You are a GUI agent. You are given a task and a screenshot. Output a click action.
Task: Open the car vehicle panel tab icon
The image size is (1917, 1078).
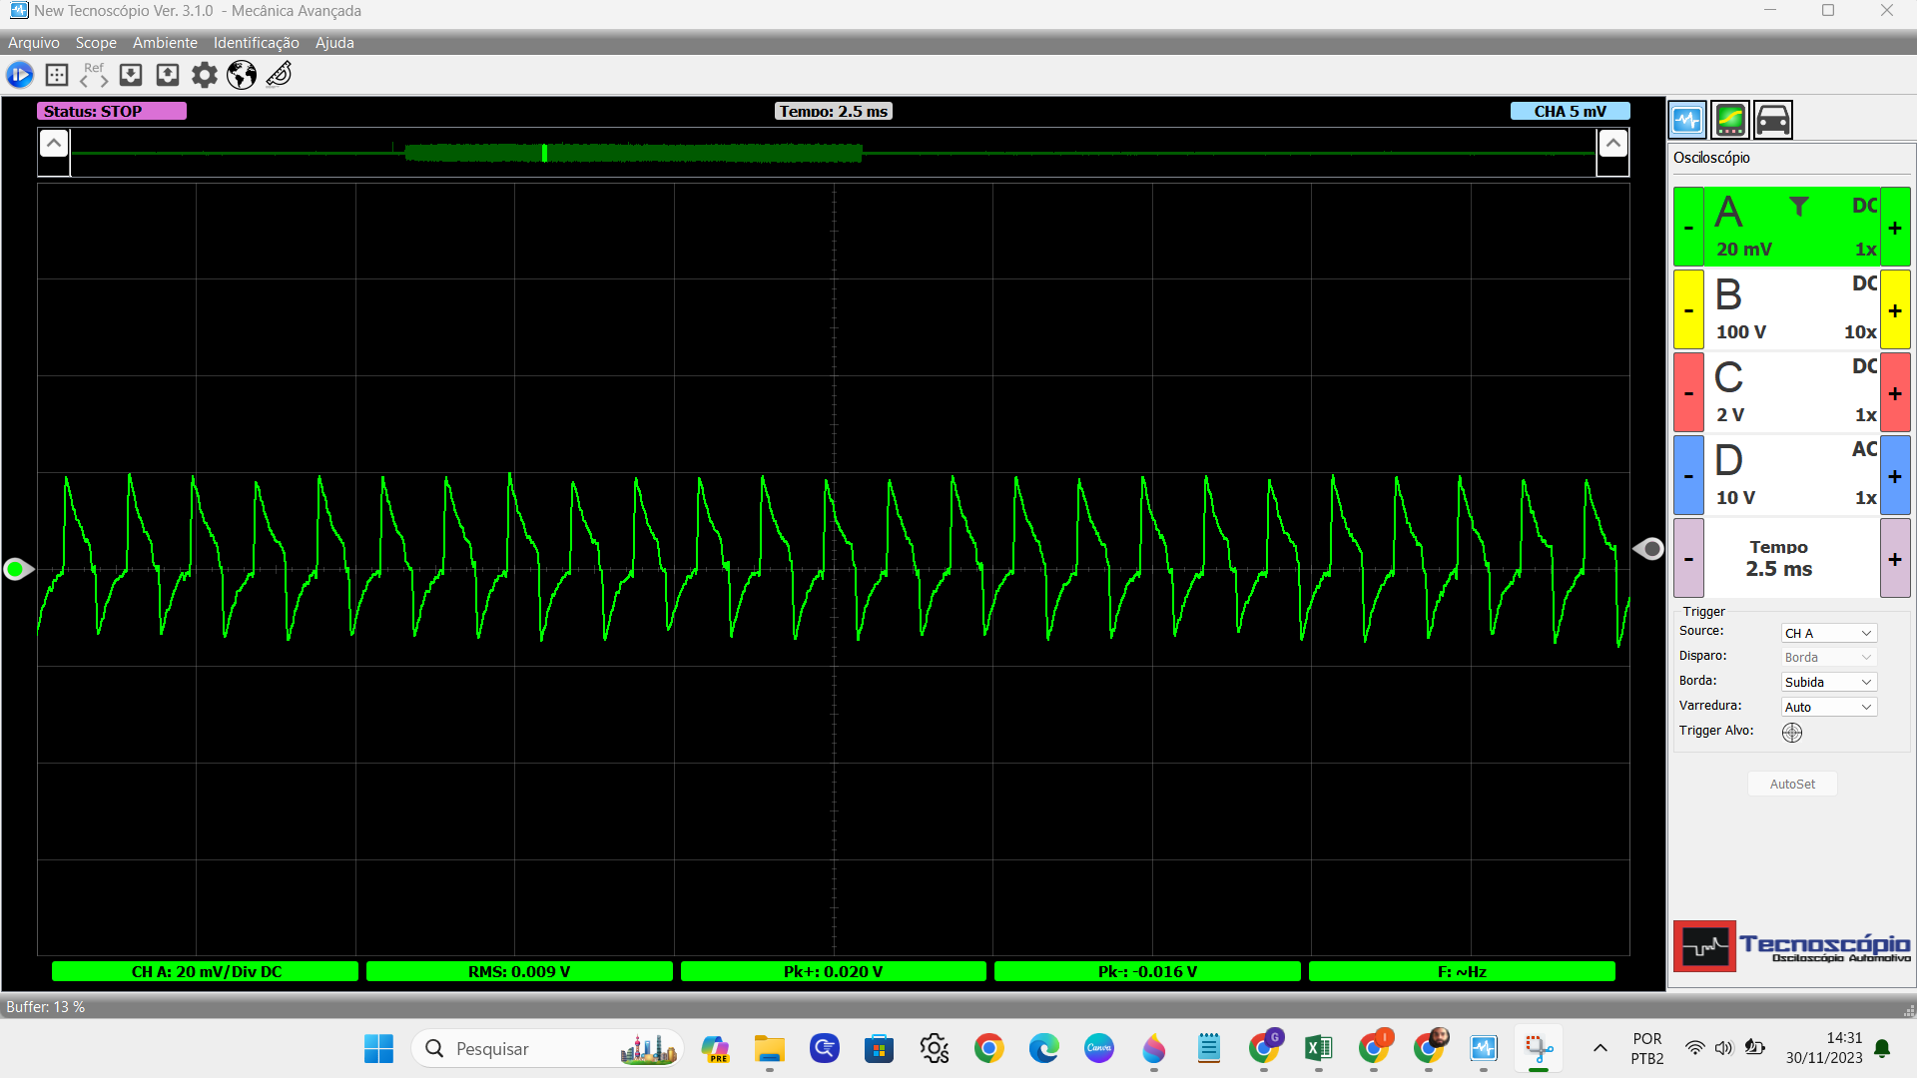[x=1773, y=120]
